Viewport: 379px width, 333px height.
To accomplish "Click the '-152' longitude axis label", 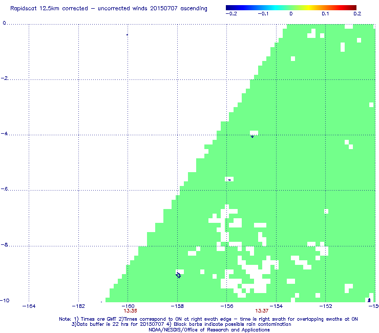I will tap(326, 306).
